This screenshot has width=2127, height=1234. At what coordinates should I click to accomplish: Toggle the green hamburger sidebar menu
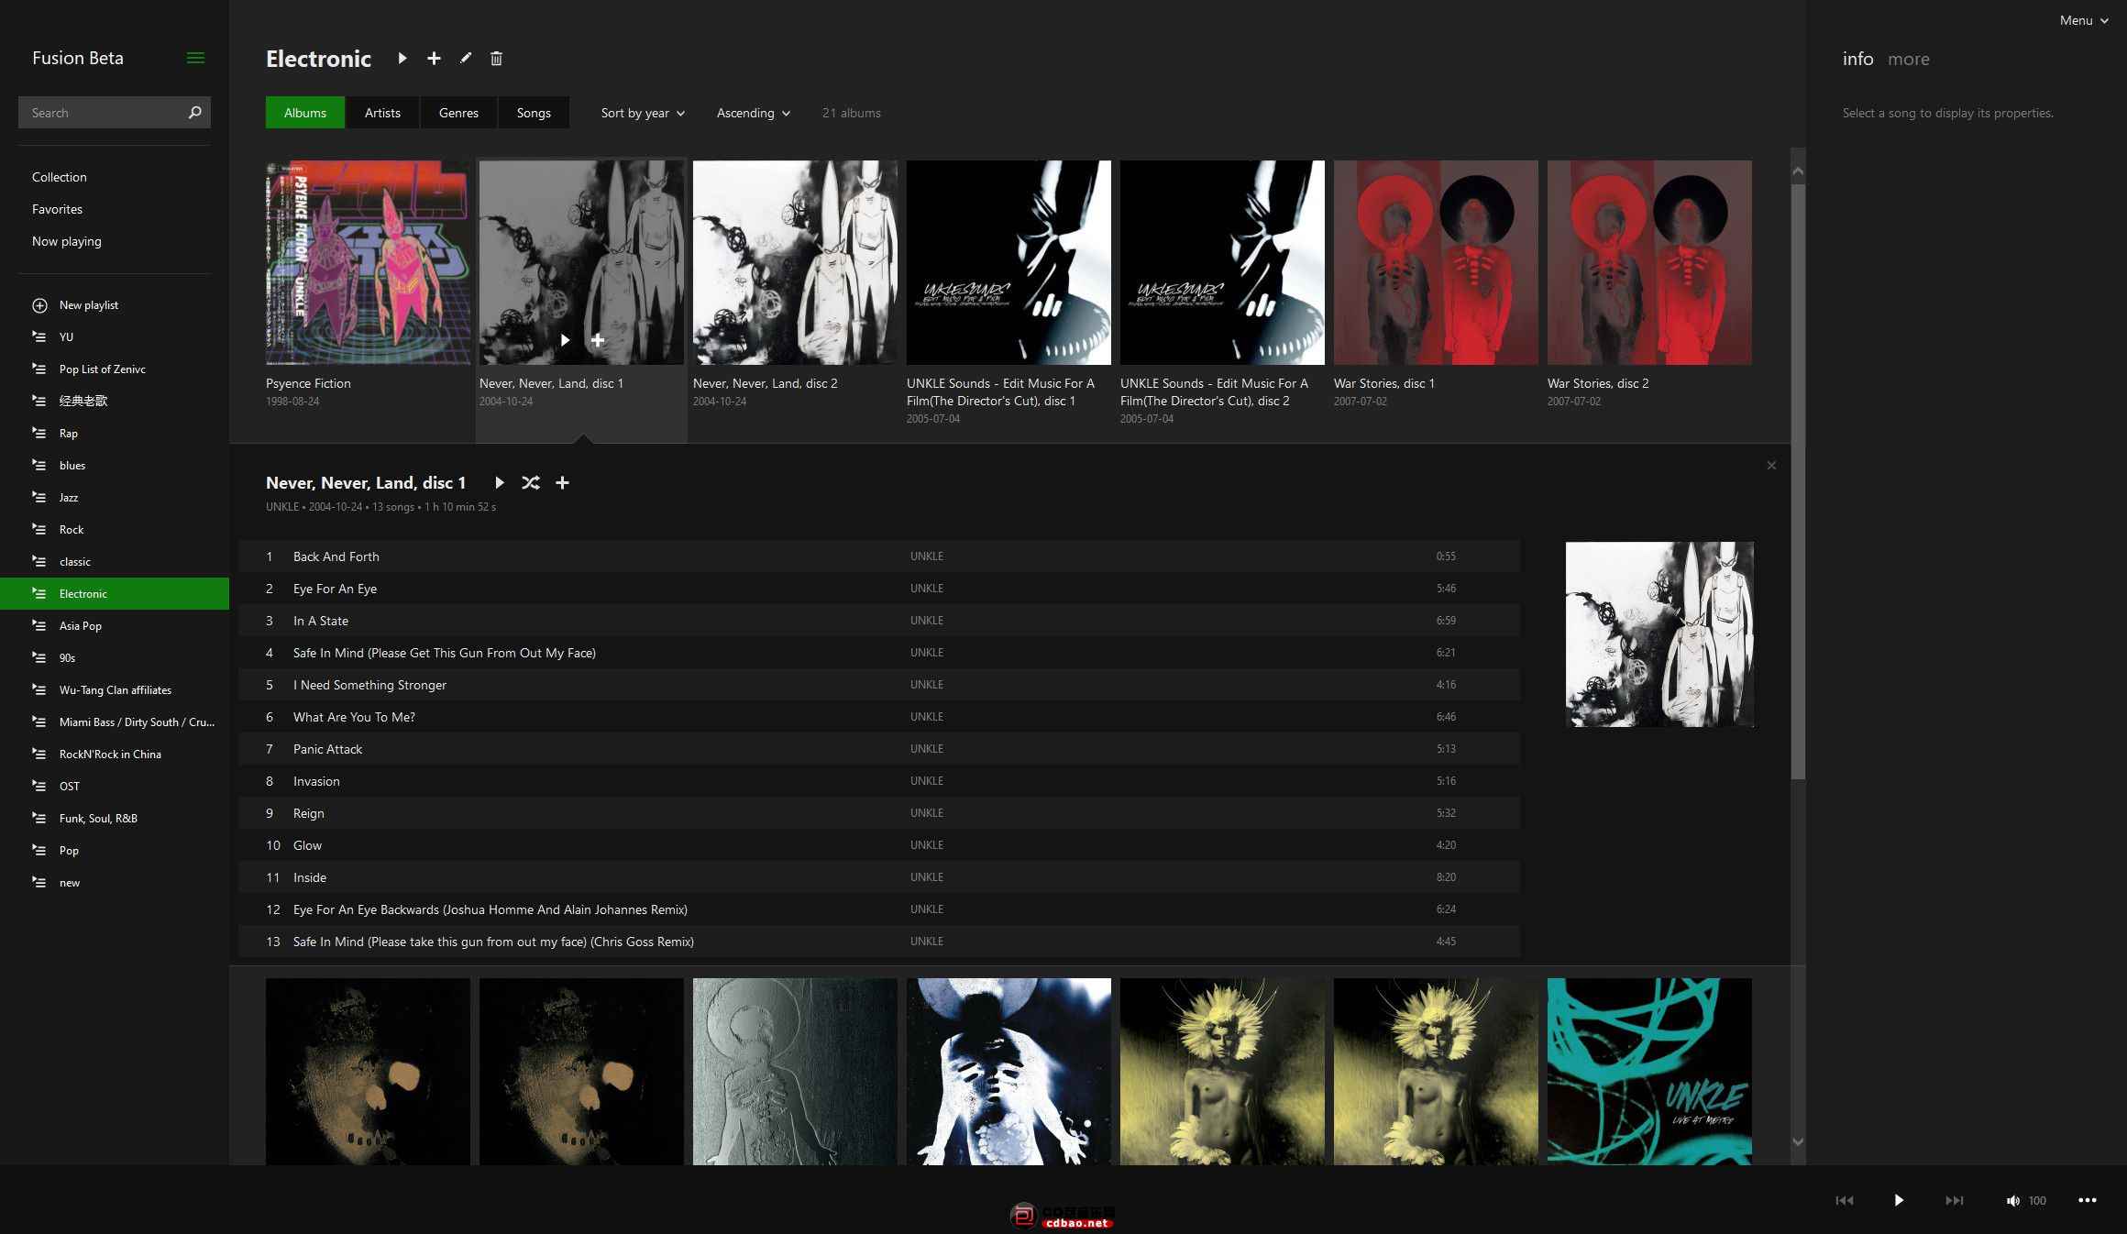click(195, 58)
